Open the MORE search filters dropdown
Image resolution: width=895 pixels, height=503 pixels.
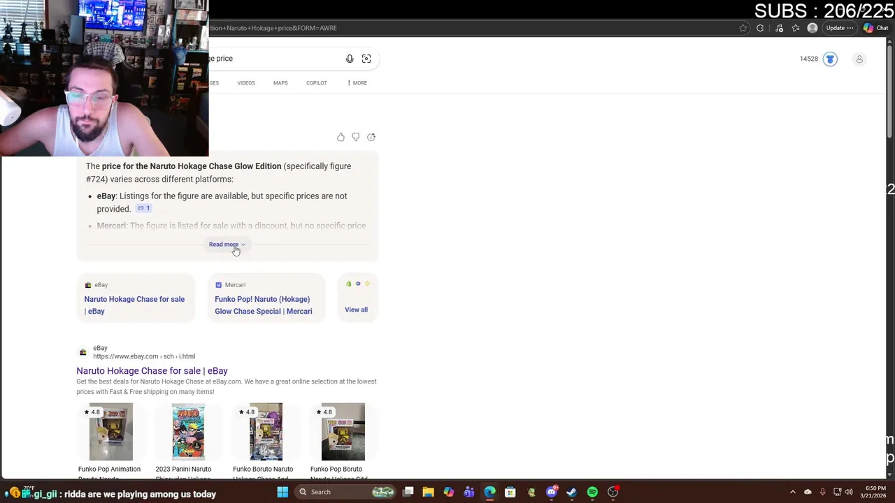357,83
